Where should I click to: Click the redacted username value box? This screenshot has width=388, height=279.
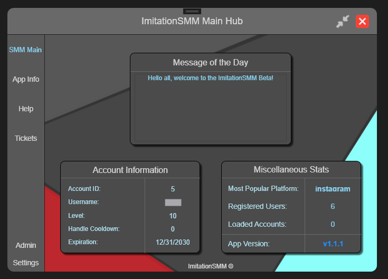coord(173,203)
